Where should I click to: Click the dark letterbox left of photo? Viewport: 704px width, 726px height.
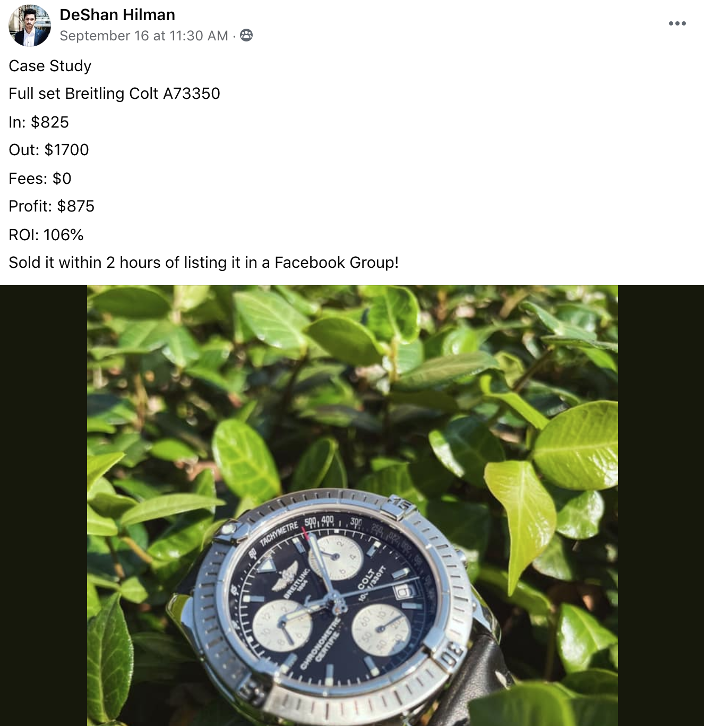pyautogui.click(x=44, y=505)
